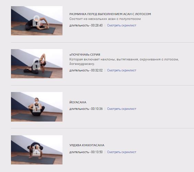
Task: Click the lock icon on the lotus warm-up video
Action: point(36,21)
